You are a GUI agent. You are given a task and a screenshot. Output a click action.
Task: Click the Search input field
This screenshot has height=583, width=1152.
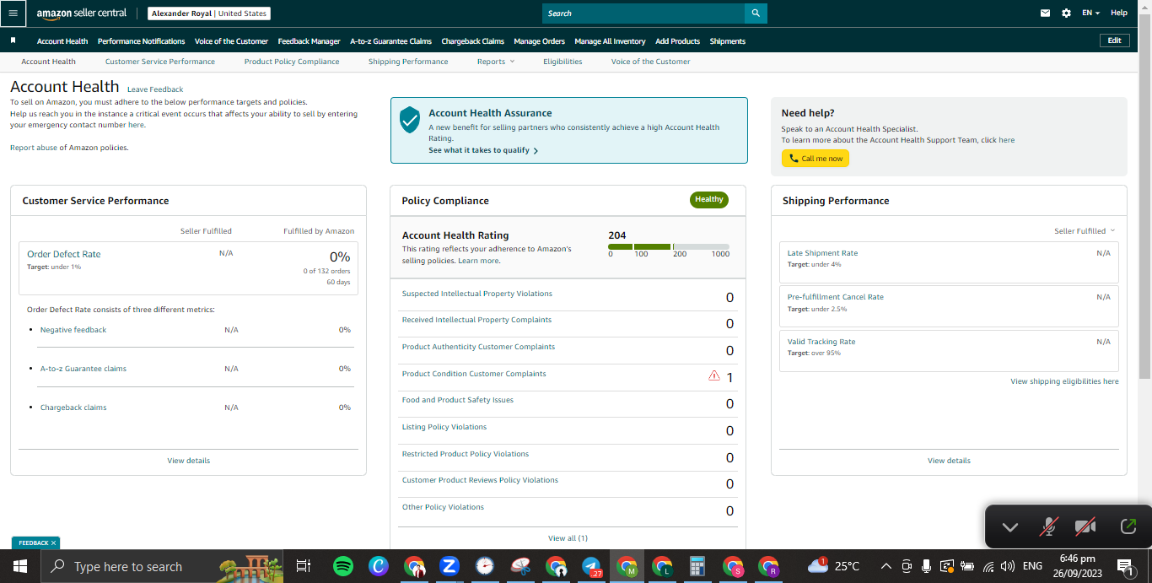(643, 13)
